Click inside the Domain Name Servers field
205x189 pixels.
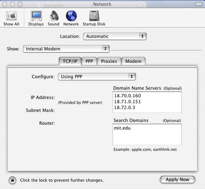pos(147,102)
